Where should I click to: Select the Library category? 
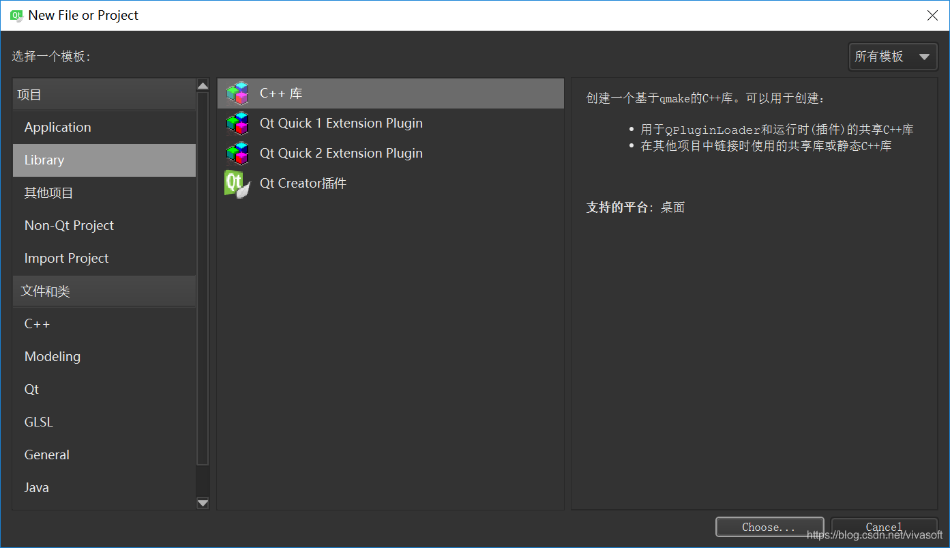pyautogui.click(x=104, y=160)
